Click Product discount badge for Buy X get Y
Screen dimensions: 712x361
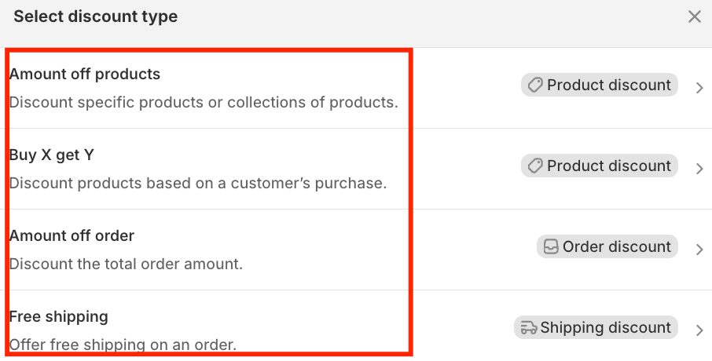click(x=608, y=166)
